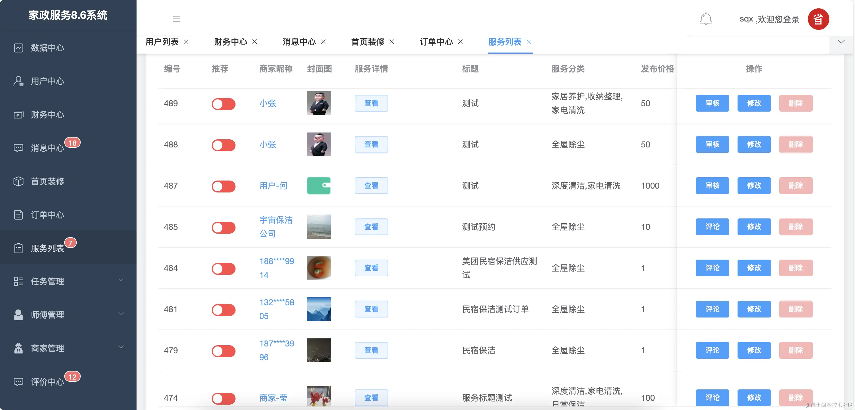Expand the 任务管理 menu group
The image size is (855, 410).
point(47,281)
